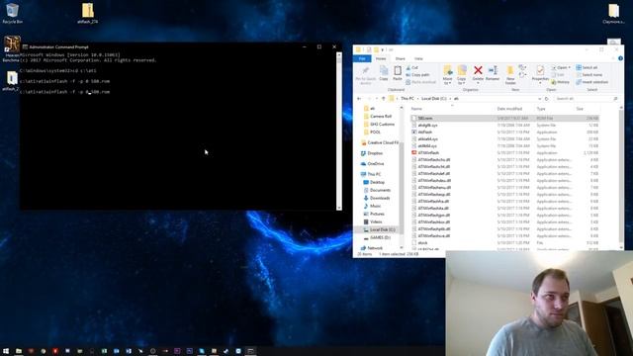Image resolution: width=633 pixels, height=356 pixels.
Task: Click Cut in the Clipboard group
Action: coord(412,67)
